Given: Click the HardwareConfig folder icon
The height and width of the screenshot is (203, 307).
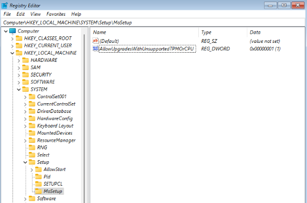Looking at the screenshot, I should [32, 118].
